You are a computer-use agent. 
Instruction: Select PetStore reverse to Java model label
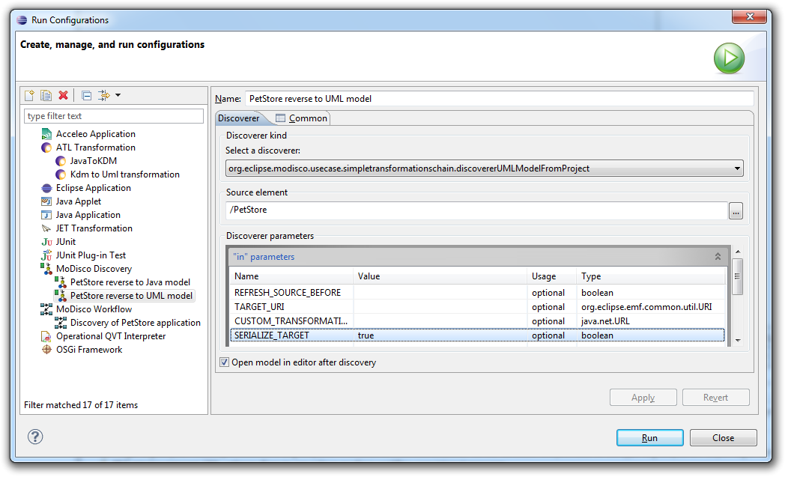click(x=130, y=282)
